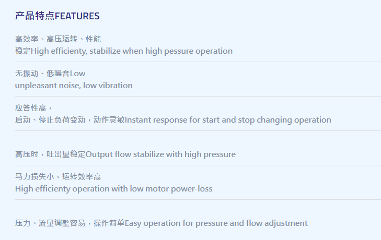Click the word vibration in the second feature

115,86
